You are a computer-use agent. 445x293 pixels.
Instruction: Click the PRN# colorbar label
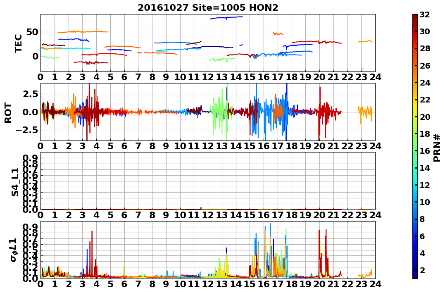[437, 148]
